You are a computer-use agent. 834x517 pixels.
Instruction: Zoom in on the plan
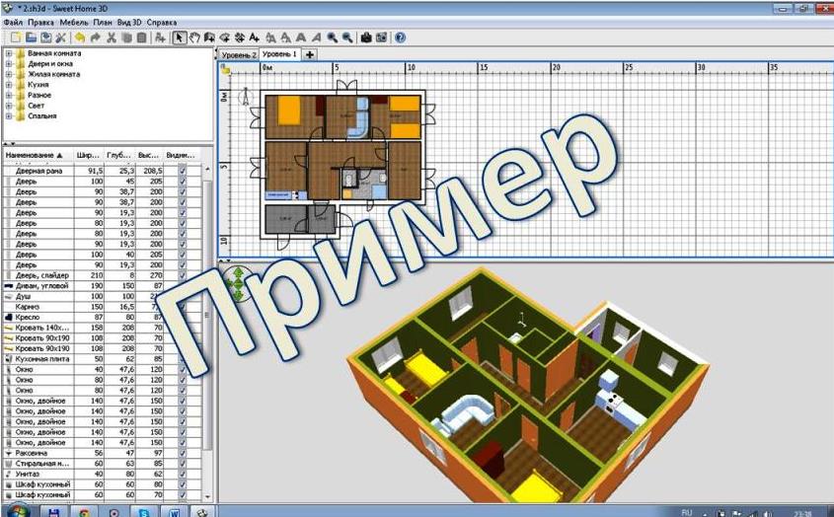[333, 37]
